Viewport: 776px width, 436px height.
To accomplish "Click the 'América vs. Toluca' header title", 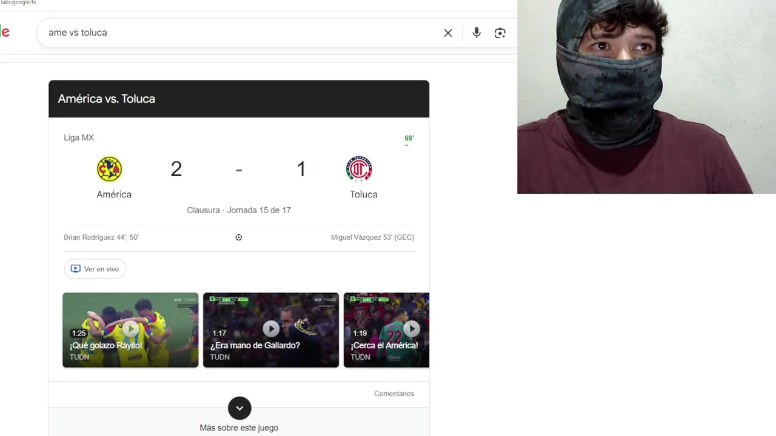I will click(x=107, y=99).
